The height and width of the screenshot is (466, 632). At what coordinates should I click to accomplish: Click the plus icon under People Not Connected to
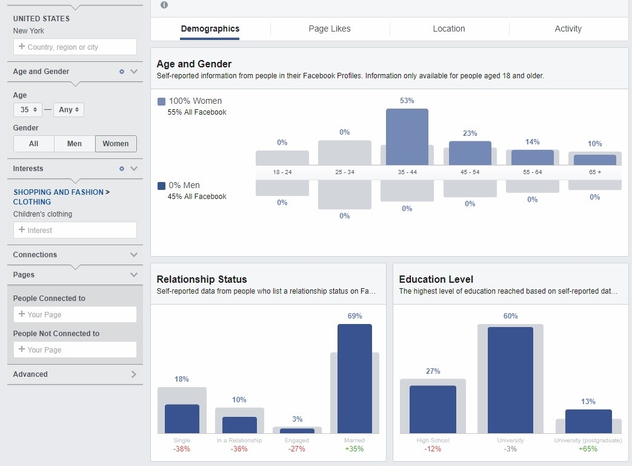coord(21,349)
